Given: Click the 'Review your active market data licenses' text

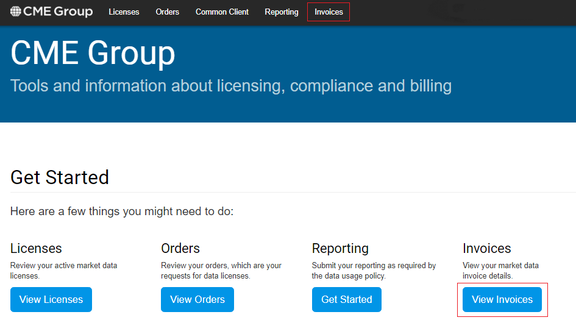Looking at the screenshot, I should [63, 271].
